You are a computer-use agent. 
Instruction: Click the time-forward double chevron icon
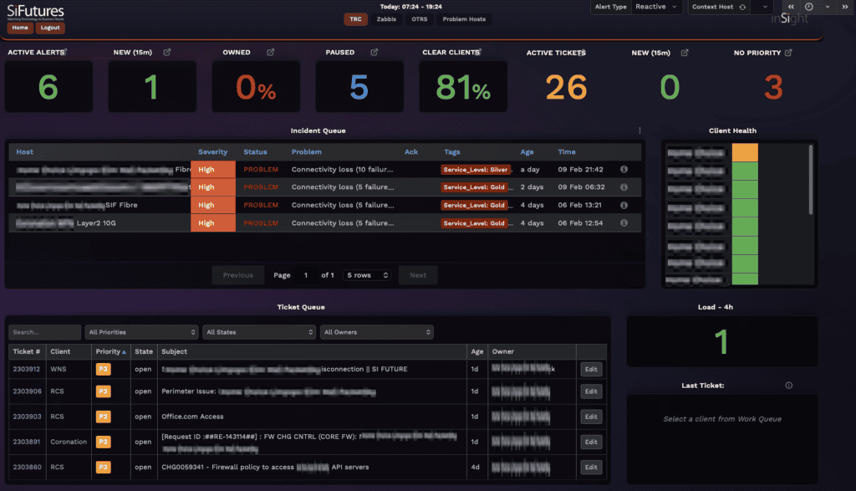coord(845,7)
